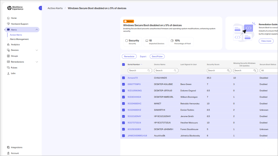Open the JAN0CX006951416 serial number link
278x156 pixels.
[x=137, y=136]
